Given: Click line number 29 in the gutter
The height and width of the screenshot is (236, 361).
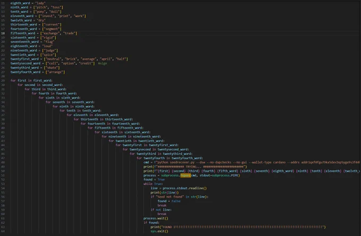Looking at the screenshot, I should pyautogui.click(x=3, y=80).
